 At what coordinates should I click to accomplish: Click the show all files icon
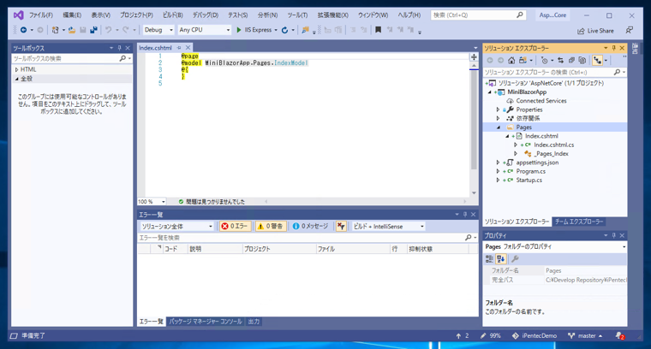click(582, 61)
